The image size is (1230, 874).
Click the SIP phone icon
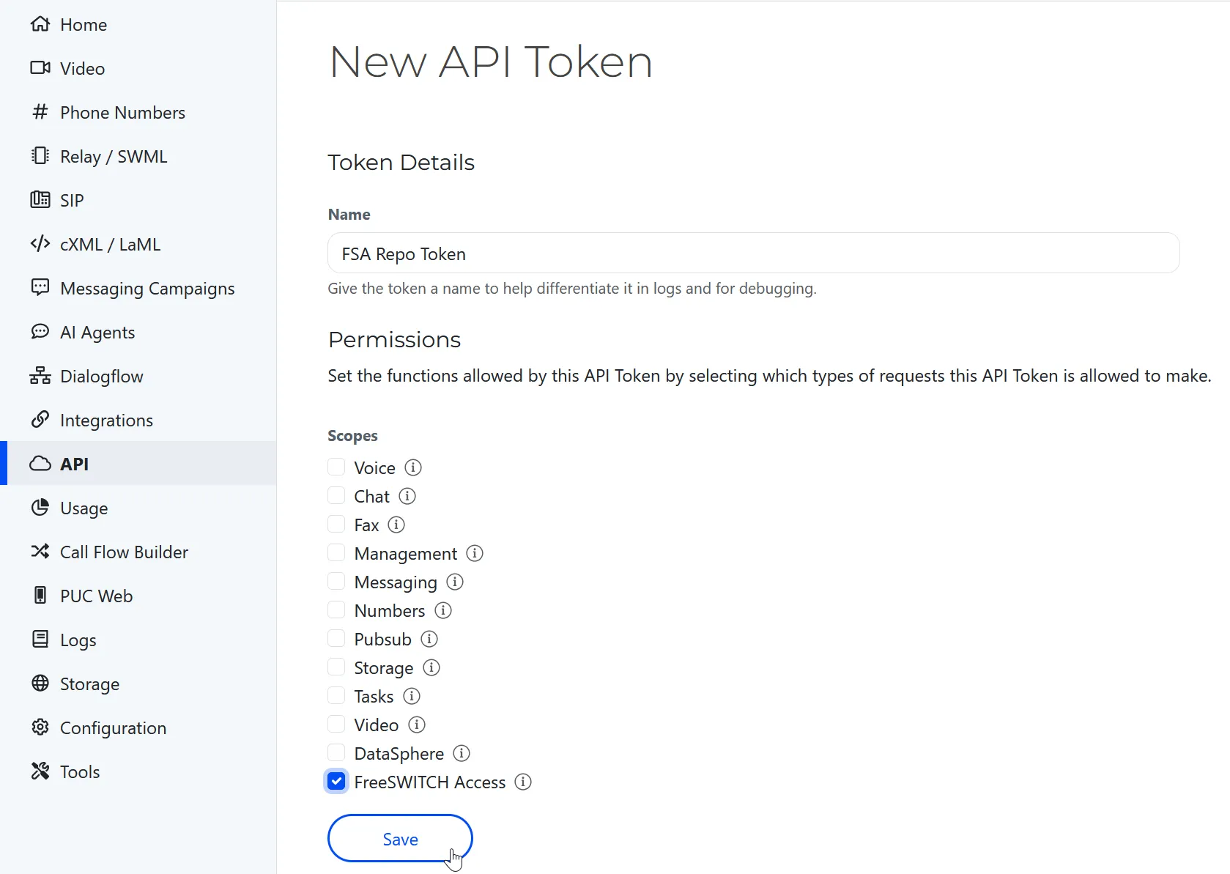(x=40, y=200)
